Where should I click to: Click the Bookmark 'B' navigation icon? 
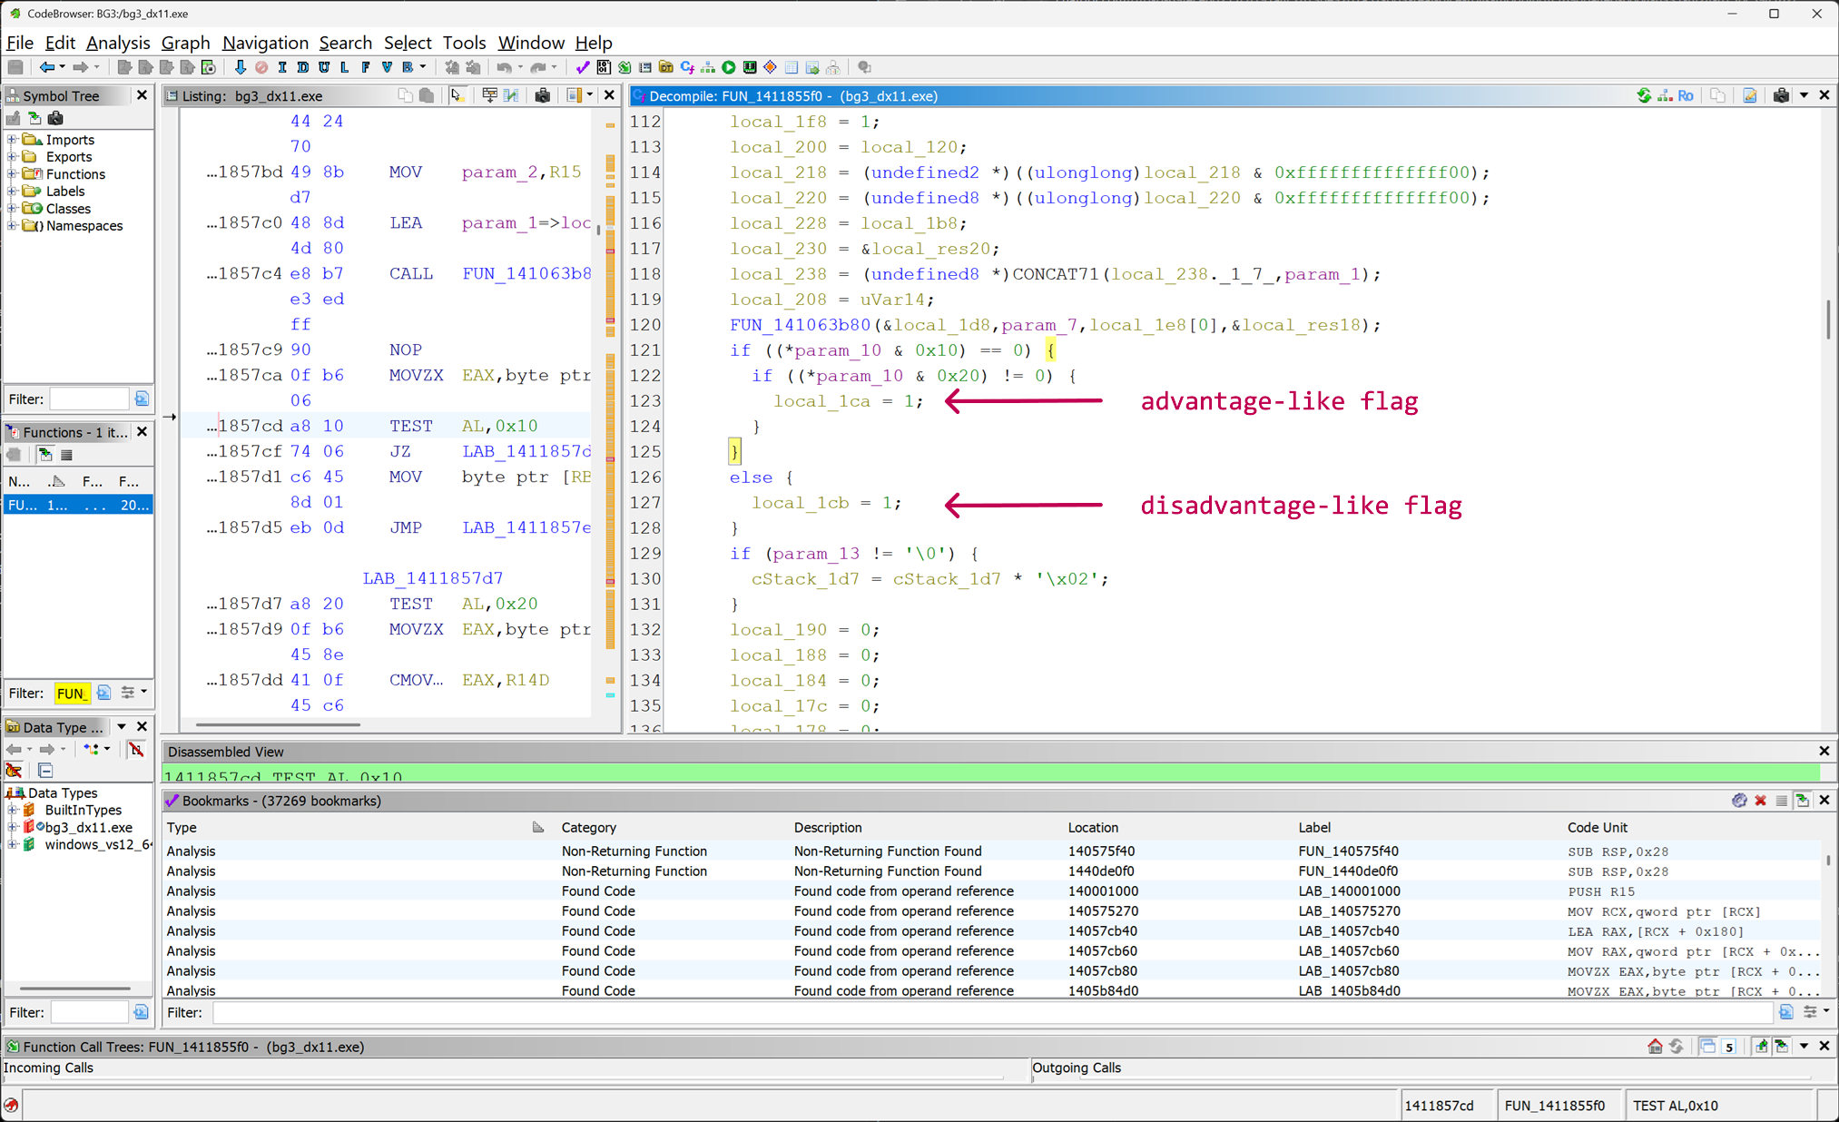[408, 67]
